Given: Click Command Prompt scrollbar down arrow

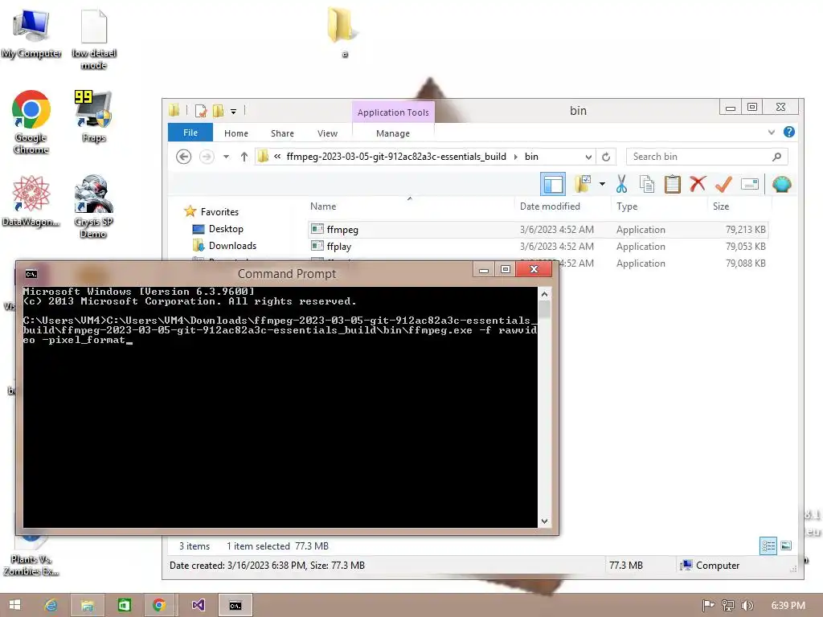Looking at the screenshot, I should point(544,521).
